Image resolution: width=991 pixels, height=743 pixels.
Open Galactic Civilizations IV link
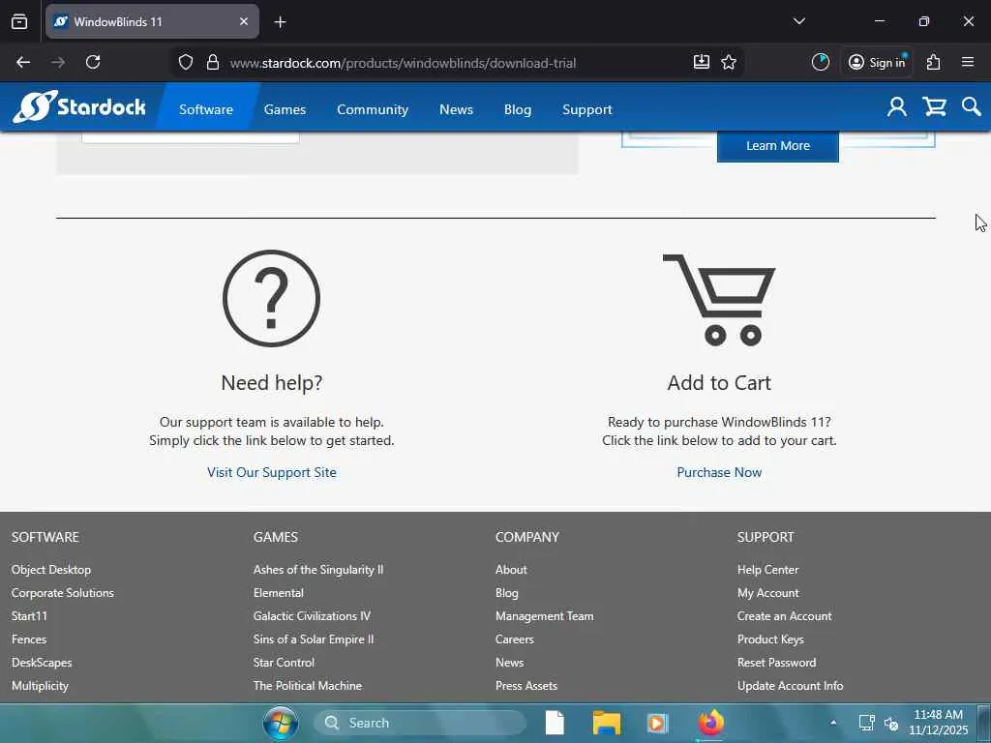pyautogui.click(x=313, y=616)
